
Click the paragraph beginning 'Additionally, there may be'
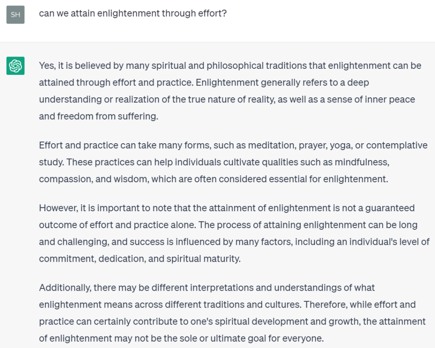click(x=232, y=313)
